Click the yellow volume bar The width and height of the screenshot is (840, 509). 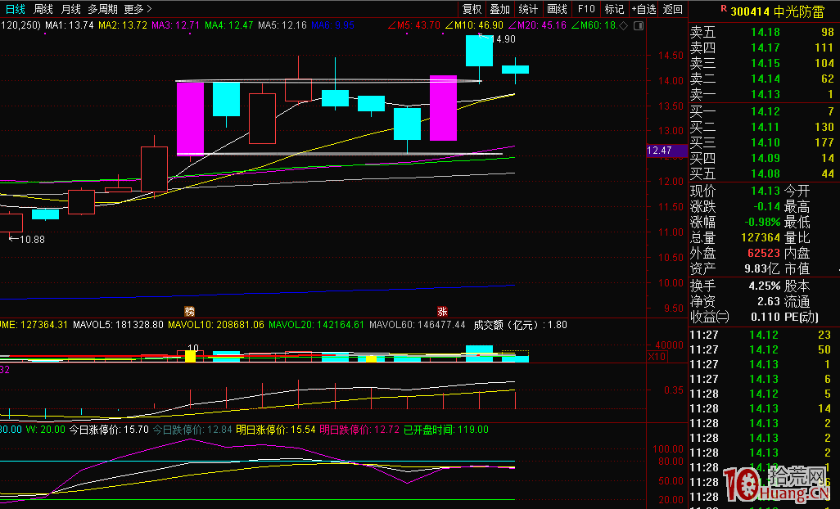pyautogui.click(x=190, y=356)
